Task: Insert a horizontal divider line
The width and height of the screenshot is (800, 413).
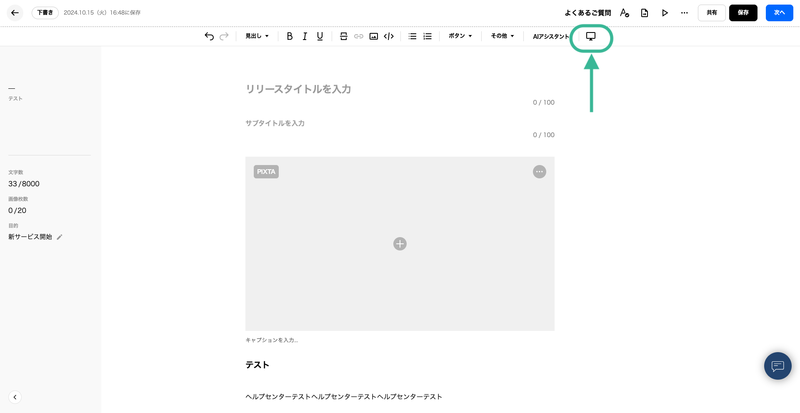Action: (344, 36)
